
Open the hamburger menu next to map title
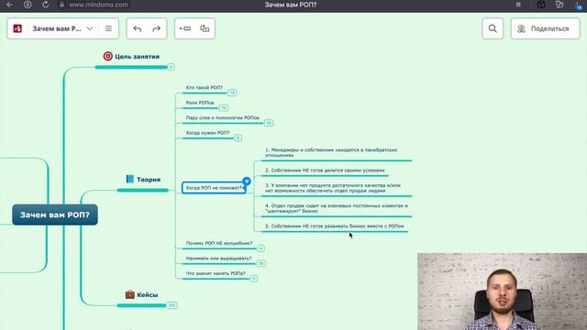108,28
